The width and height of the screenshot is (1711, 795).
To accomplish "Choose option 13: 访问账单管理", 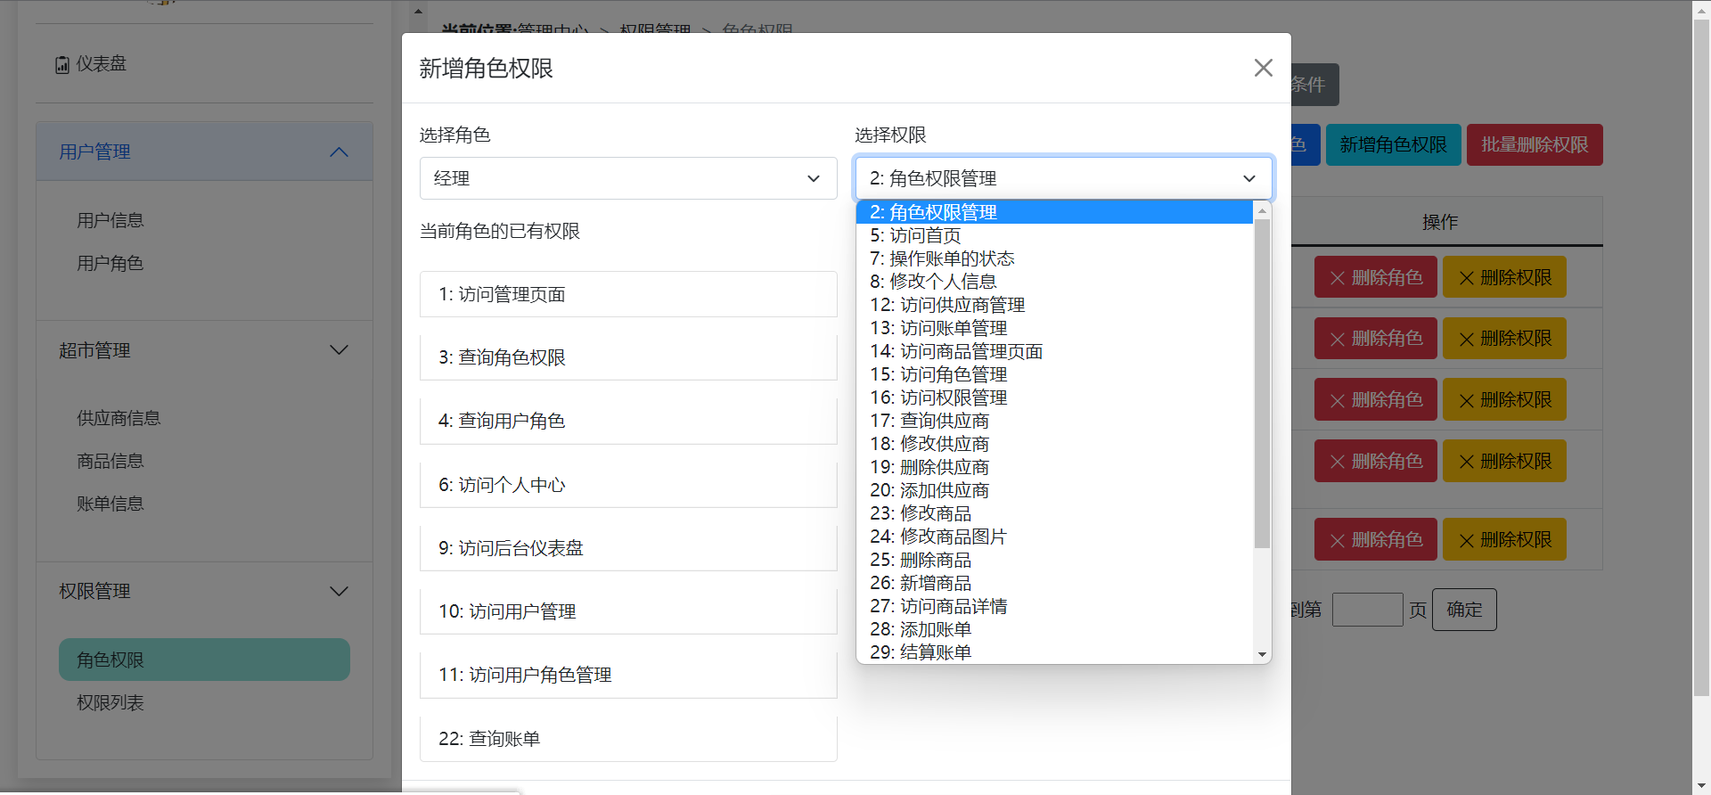I will click(x=1054, y=328).
